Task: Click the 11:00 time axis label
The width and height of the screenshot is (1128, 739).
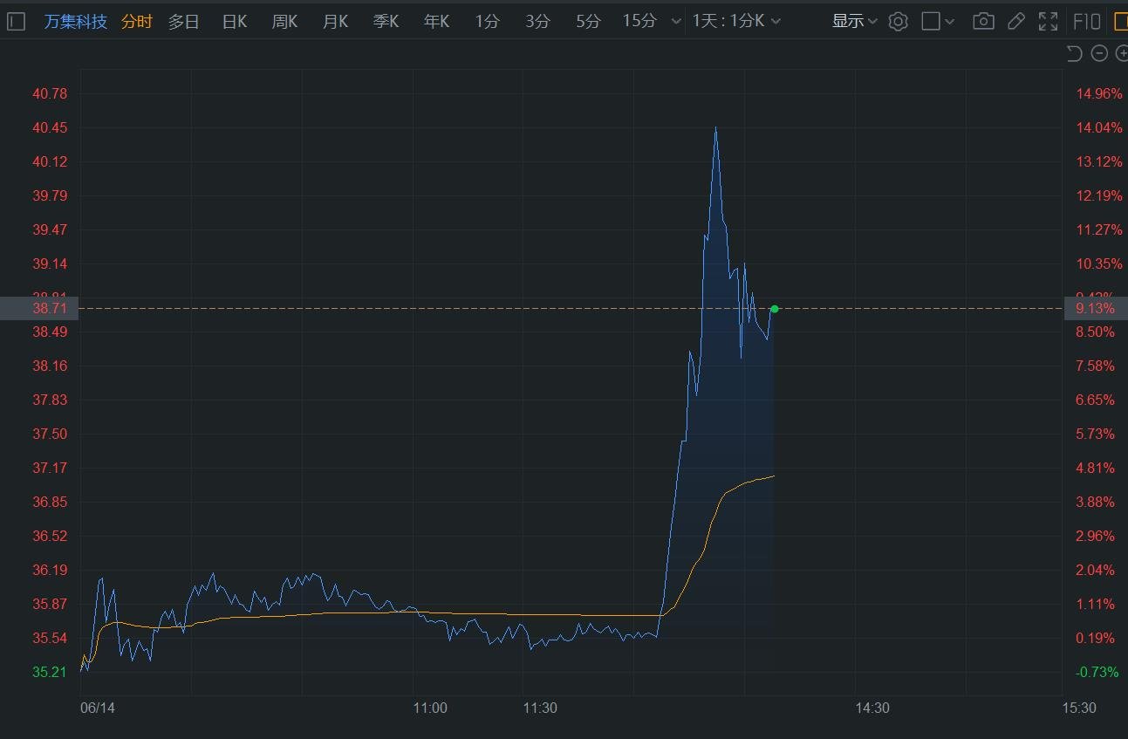Action: tap(429, 708)
